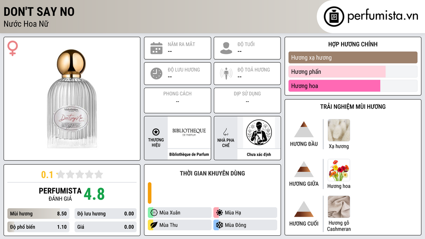The image size is (425, 239).
Task: Click the perfumer illustration circle icon
Action: click(259, 132)
